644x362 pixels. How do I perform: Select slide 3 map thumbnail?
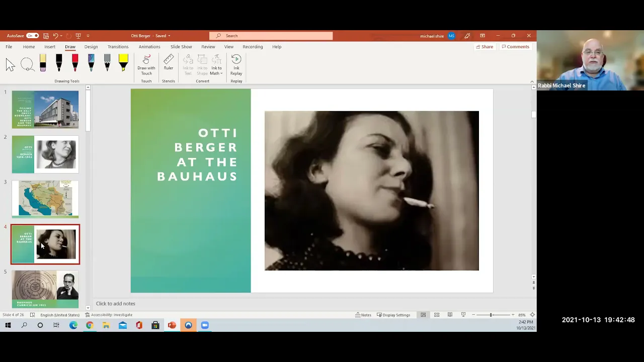pyautogui.click(x=45, y=199)
